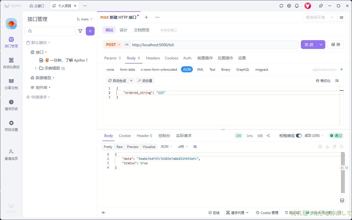Click the notification bell icon
The width and height of the screenshot is (352, 220).
tap(297, 6)
